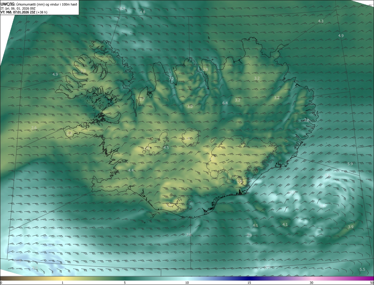This screenshot has width=374, height=285.
Task: Click the 10 tick label on the color scale
Action: 187,283
